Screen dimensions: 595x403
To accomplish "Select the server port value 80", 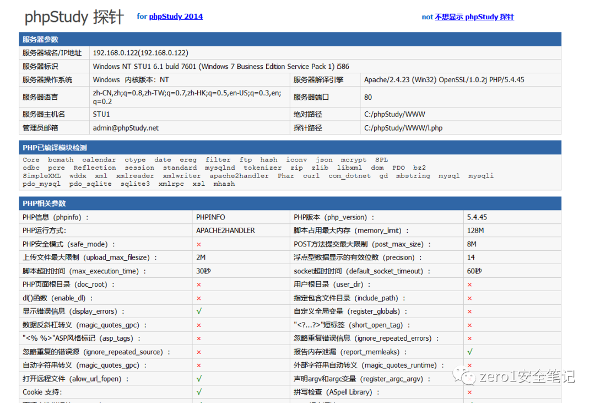I will coord(368,97).
